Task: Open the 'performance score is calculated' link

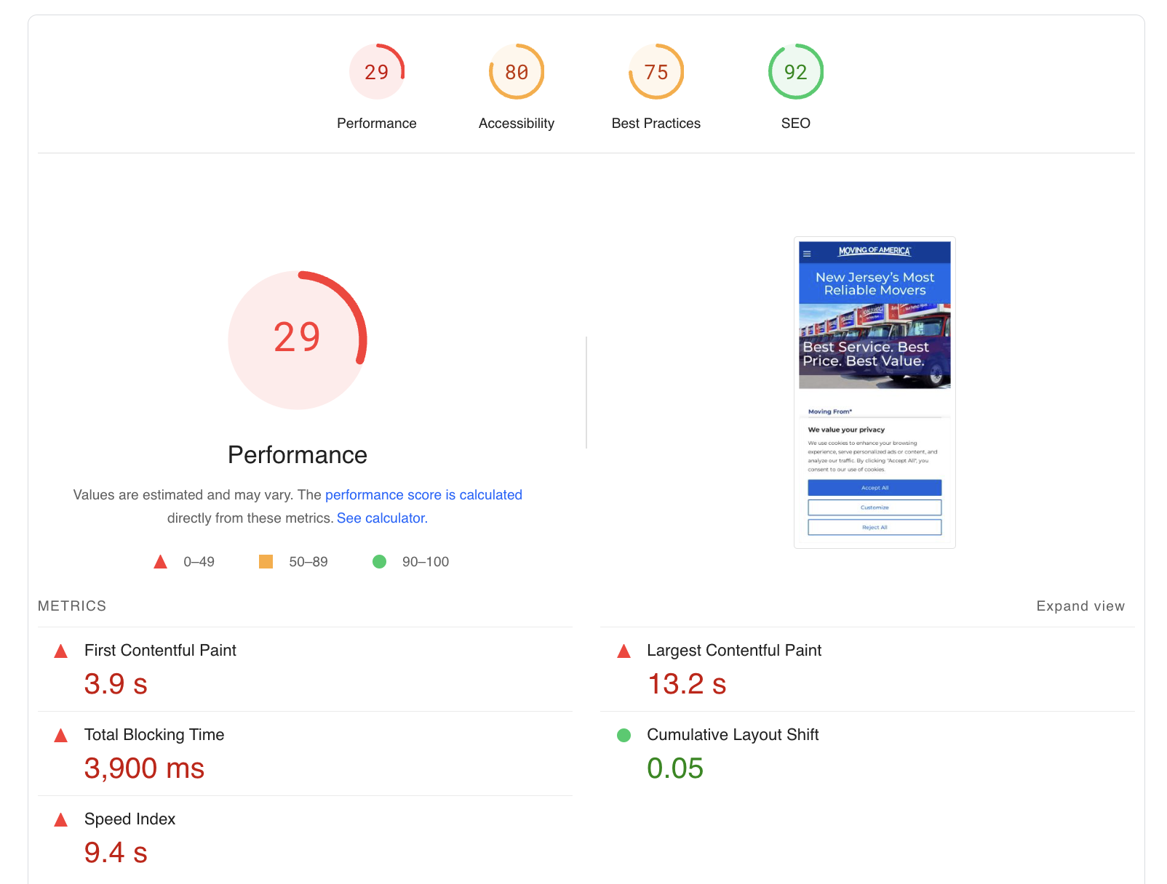Action: 423,495
